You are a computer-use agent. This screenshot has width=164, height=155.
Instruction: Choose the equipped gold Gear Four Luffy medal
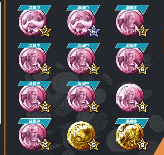point(130,136)
